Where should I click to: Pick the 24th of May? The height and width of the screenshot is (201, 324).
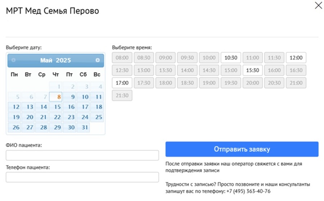coord(83,117)
